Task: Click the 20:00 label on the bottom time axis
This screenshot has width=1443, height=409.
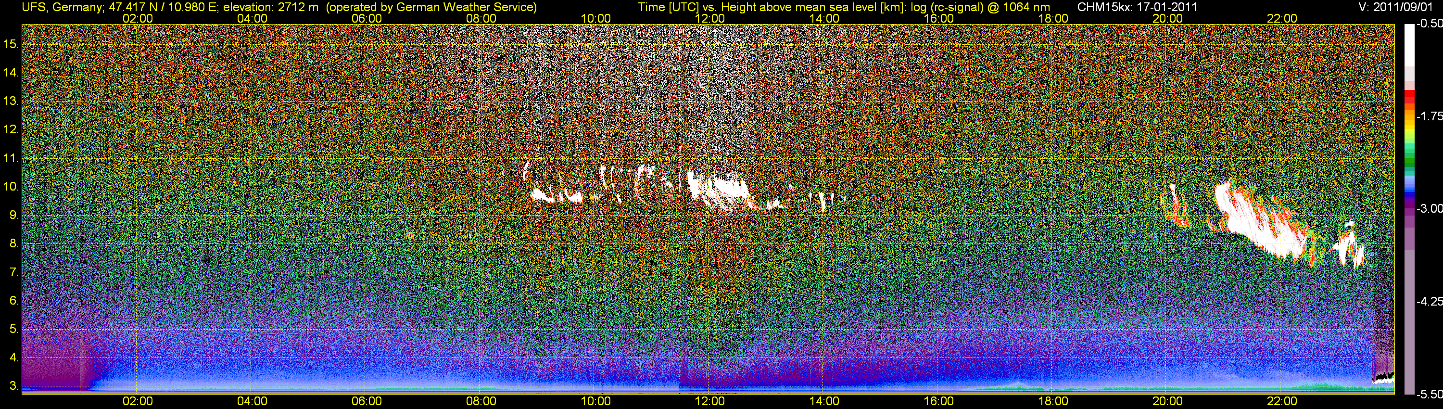Action: click(1168, 401)
